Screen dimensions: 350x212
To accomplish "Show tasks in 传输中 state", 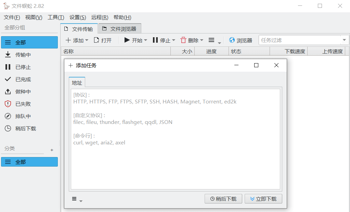I will 29,55.
